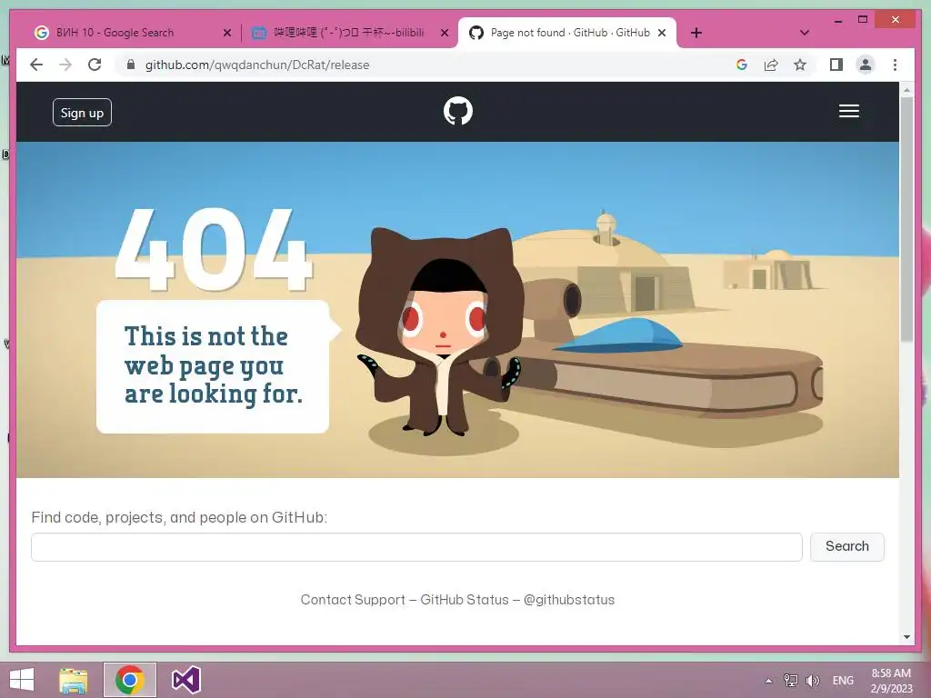Open a new tab with plus button
The height and width of the screenshot is (698, 931).
(696, 33)
